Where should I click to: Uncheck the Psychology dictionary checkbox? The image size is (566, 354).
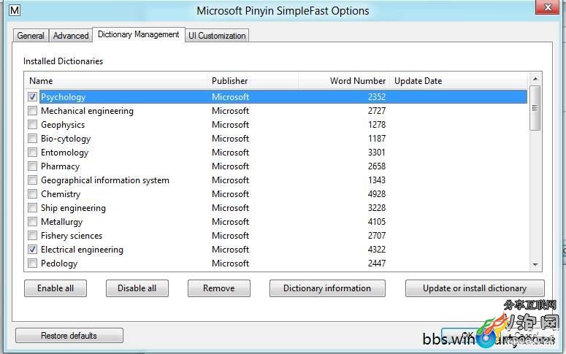32,96
